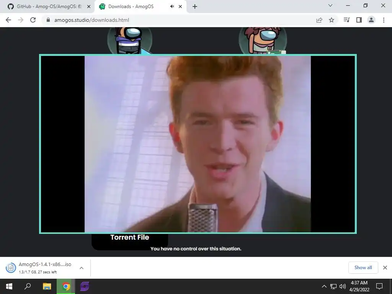Share this page from the address bar
392x294 pixels.
[319, 20]
